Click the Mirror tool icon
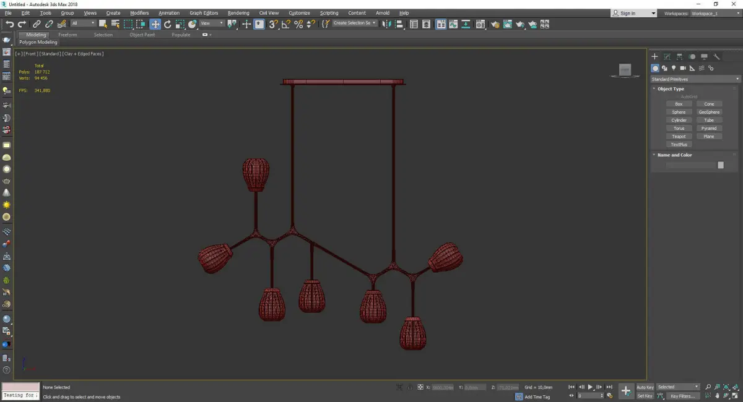The width and height of the screenshot is (743, 402). (x=386, y=24)
